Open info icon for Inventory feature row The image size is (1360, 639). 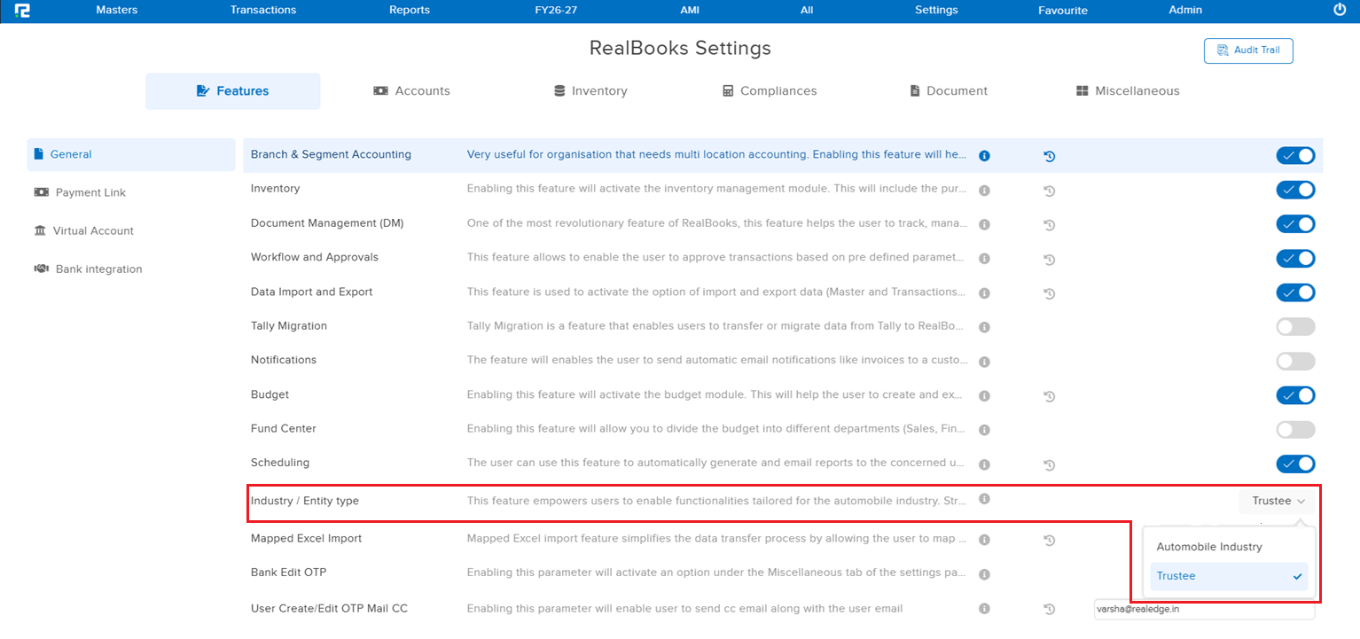point(984,190)
